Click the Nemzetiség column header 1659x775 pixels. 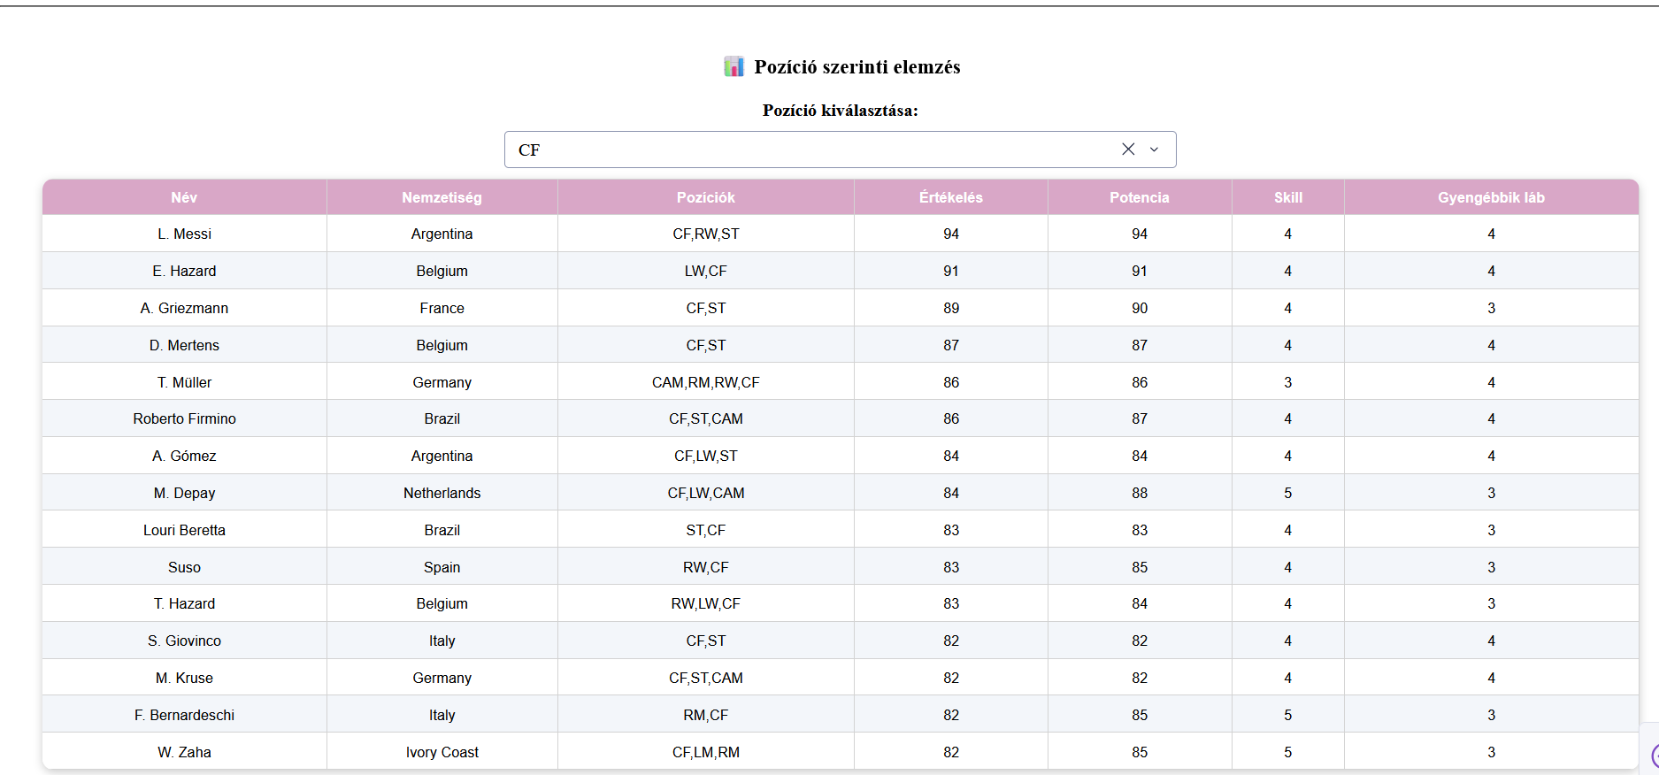(442, 197)
